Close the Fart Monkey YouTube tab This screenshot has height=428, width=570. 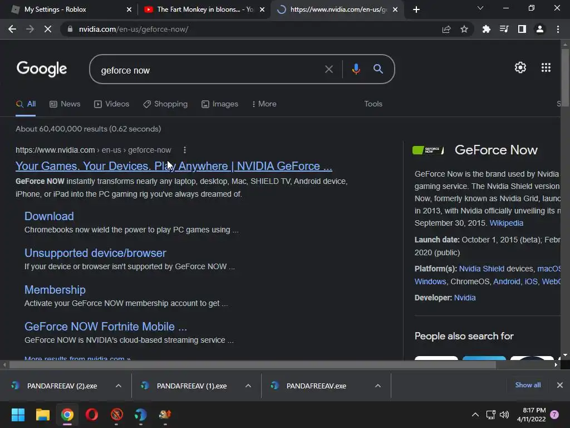262,9
